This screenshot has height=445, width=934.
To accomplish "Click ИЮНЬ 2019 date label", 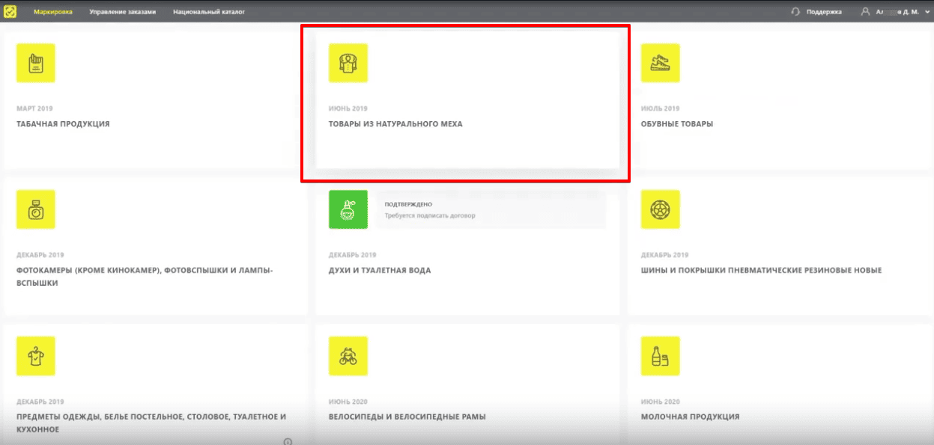I will 348,108.
